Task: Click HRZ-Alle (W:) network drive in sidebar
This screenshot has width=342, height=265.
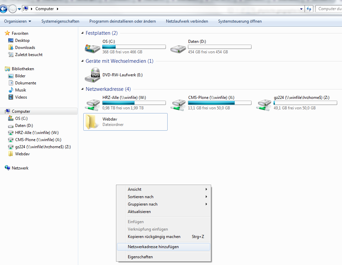Action: pyautogui.click(x=11, y=133)
